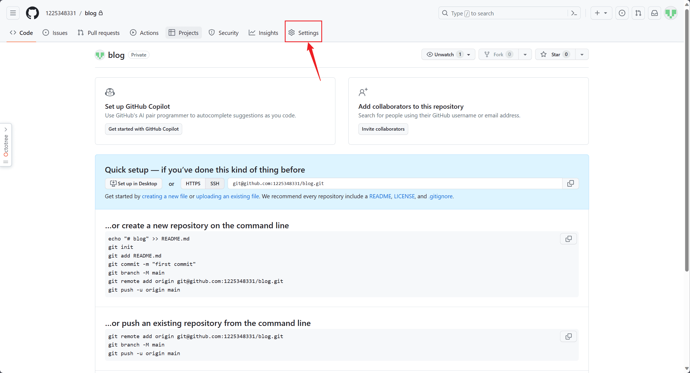Copy the repository clone URL
690x373 pixels.
pyautogui.click(x=570, y=183)
